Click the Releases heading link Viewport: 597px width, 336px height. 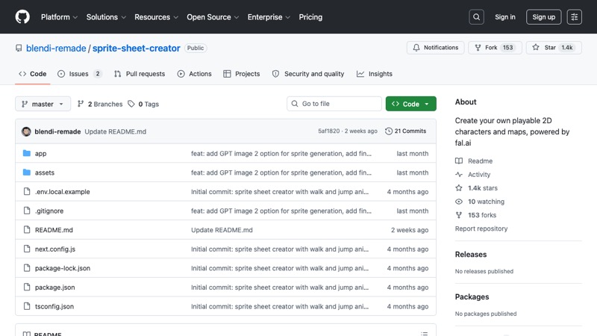[471, 255]
